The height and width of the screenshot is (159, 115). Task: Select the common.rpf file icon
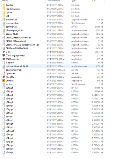pos(4,27)
